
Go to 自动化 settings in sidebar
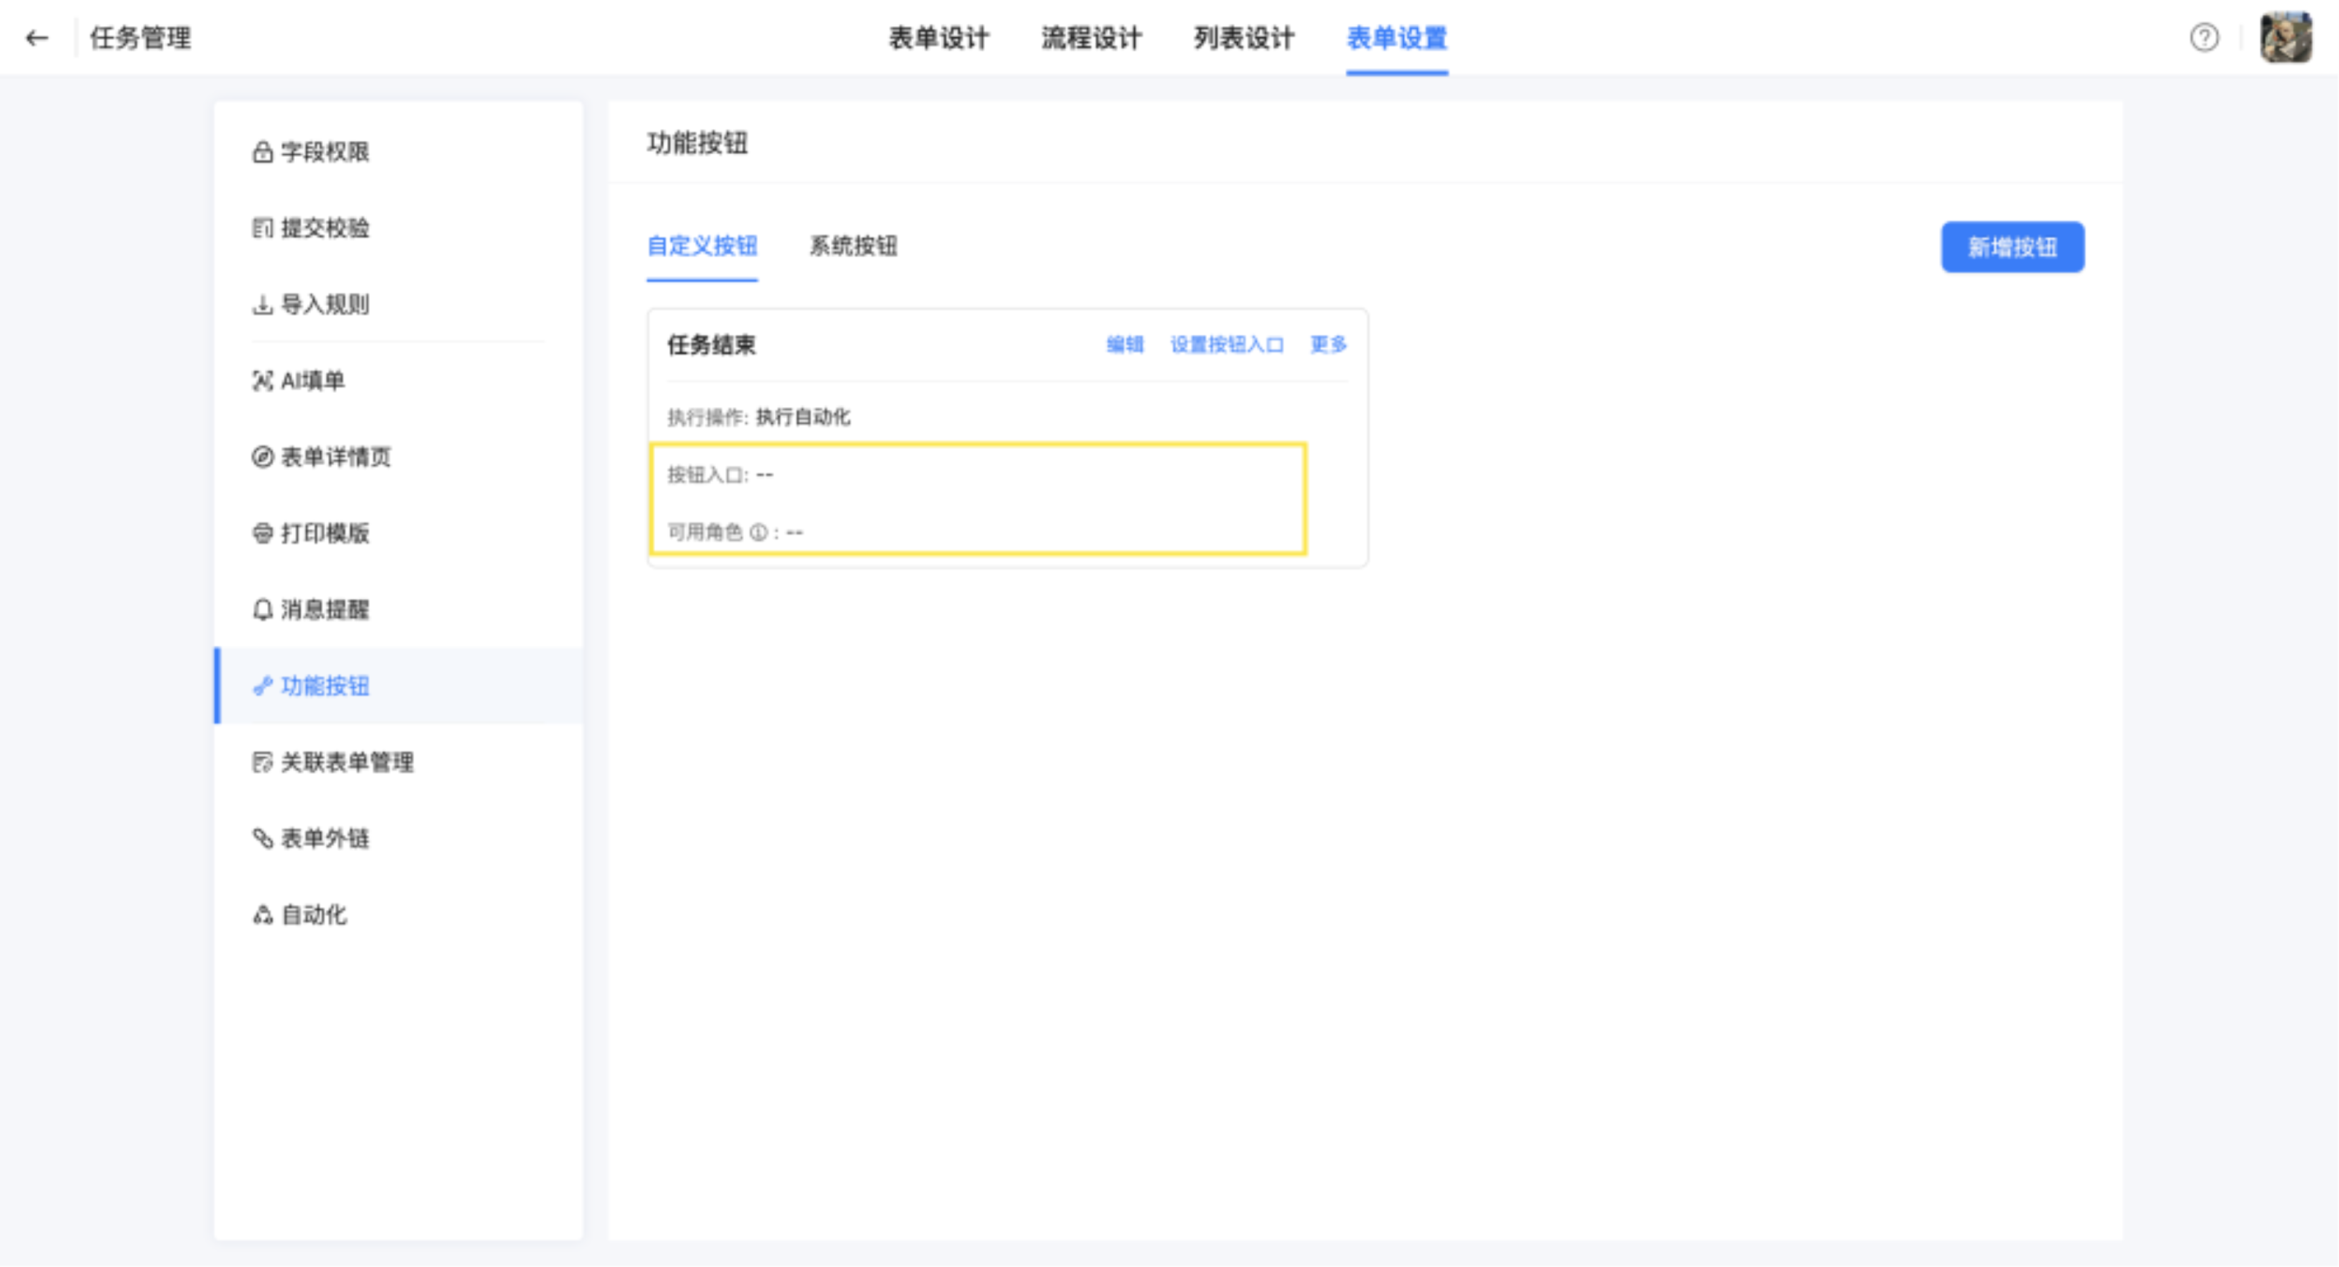tap(313, 915)
